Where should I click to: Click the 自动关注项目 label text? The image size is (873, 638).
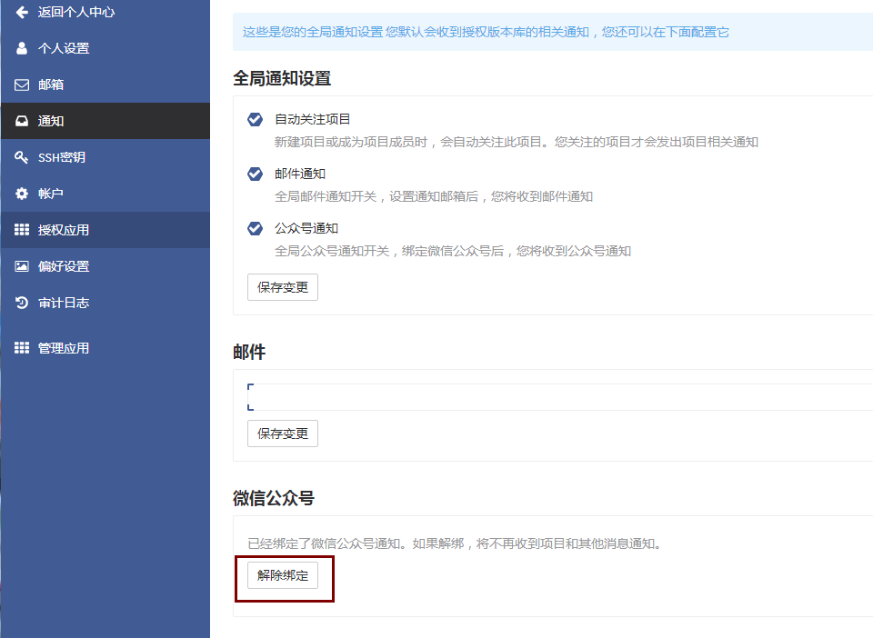pyautogui.click(x=313, y=119)
